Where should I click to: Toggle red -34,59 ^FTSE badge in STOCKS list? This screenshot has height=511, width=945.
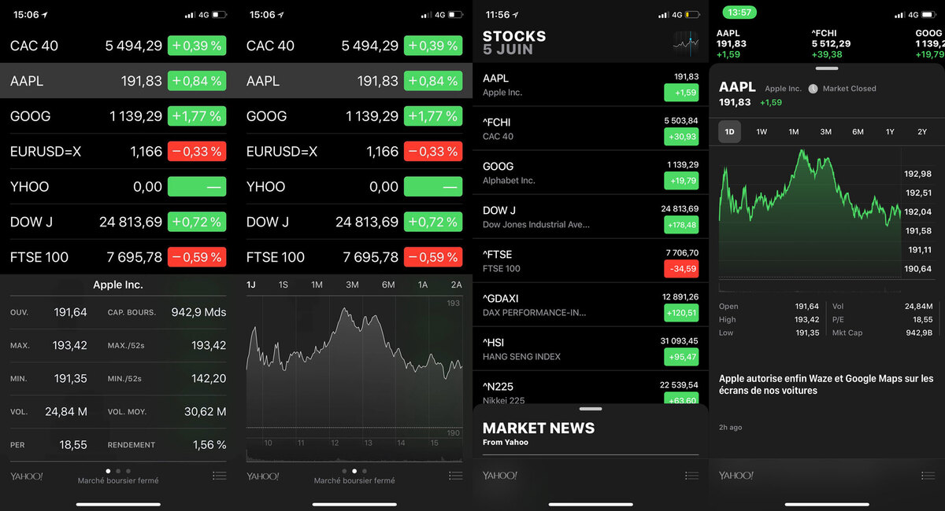pos(681,269)
